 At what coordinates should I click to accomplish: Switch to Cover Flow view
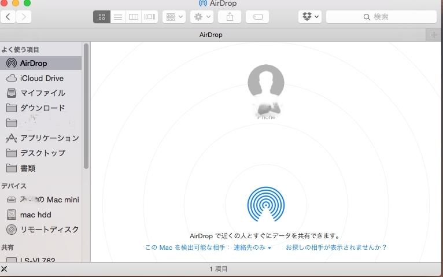(150, 17)
